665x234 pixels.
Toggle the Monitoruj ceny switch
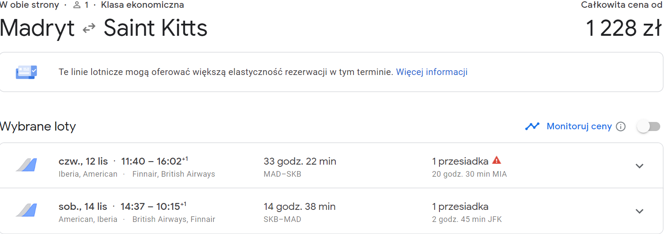649,127
